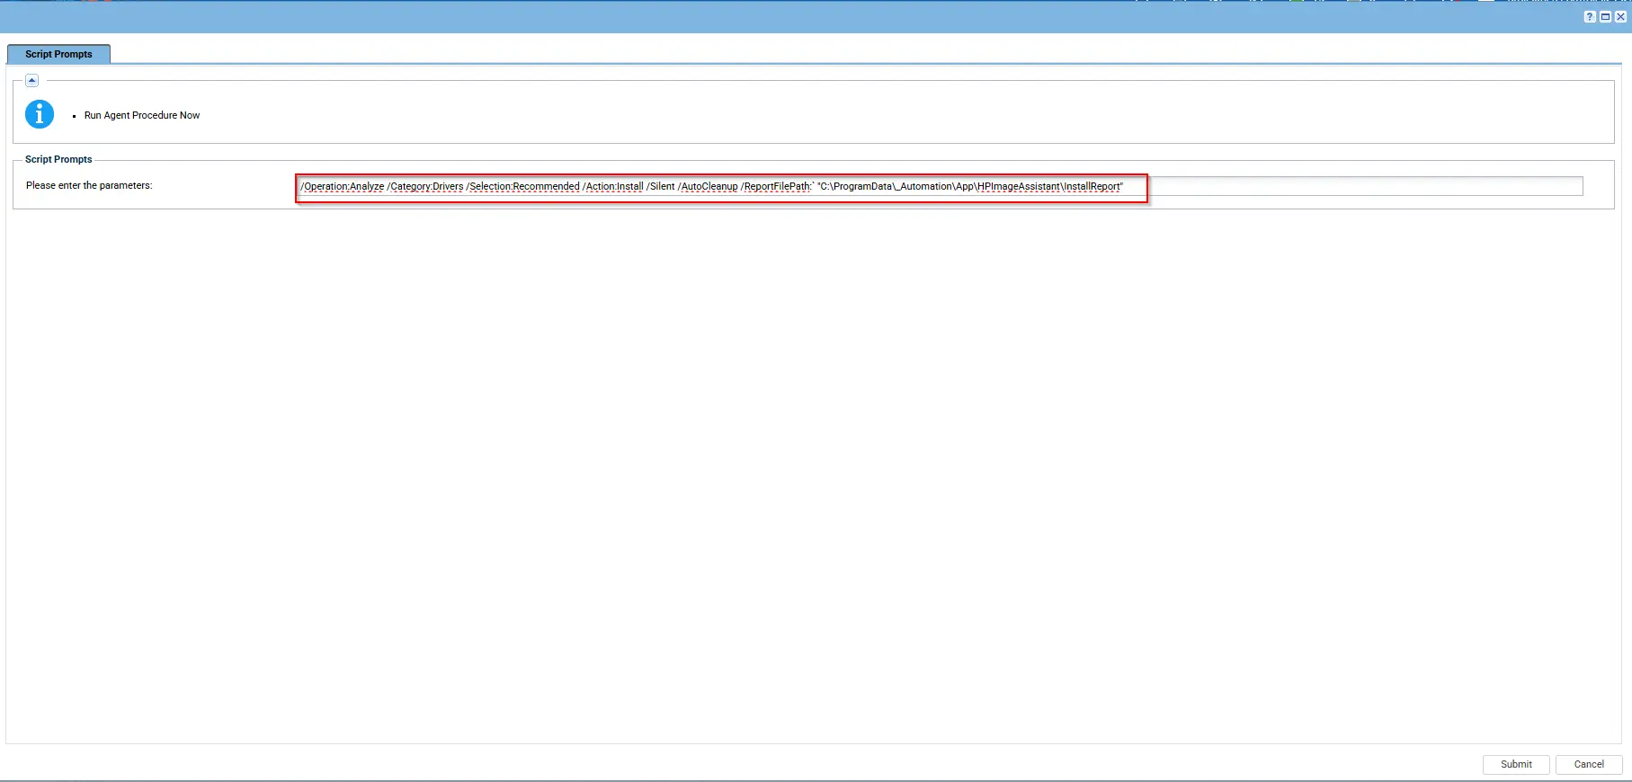Click the Script Prompts section heading
The width and height of the screenshot is (1632, 782).
58,159
